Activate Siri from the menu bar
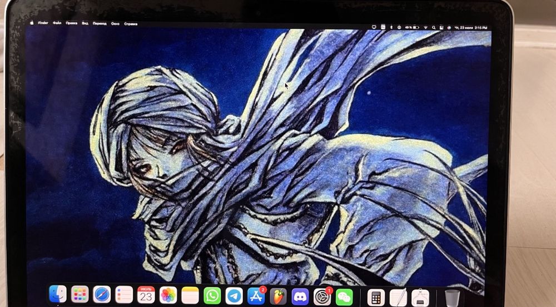This screenshot has width=556, height=307. pyautogui.click(x=449, y=28)
